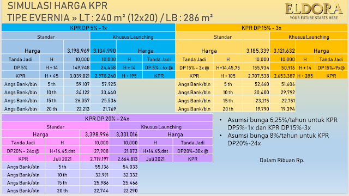This screenshot has width=349, height=196.
Task: Click the installment value 29.792
Action: click(288, 92)
